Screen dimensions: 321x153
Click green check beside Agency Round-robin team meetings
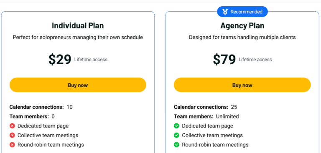pos(176,145)
